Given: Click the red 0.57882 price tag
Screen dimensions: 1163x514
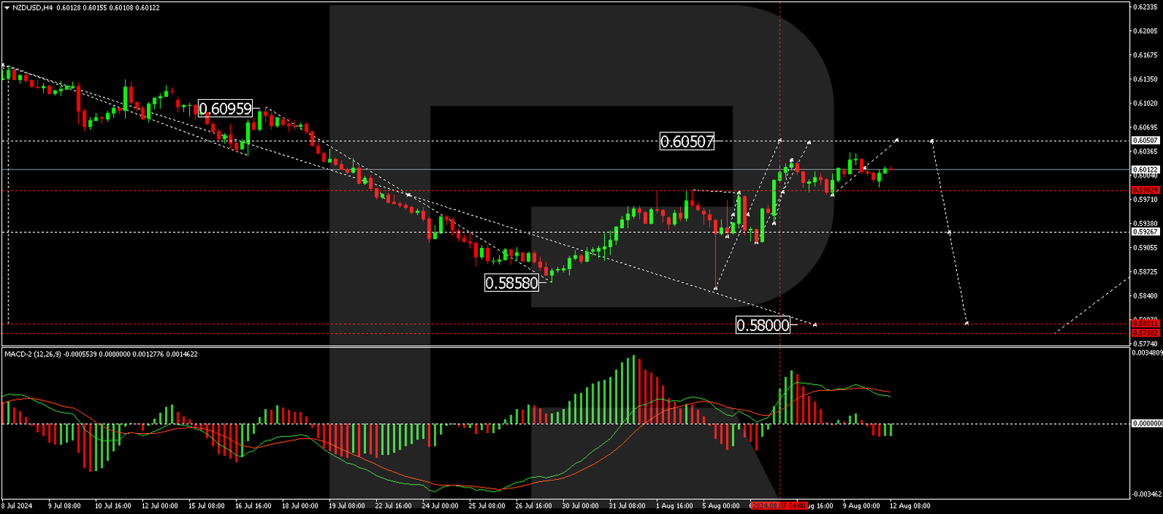Looking at the screenshot, I should [x=1146, y=333].
